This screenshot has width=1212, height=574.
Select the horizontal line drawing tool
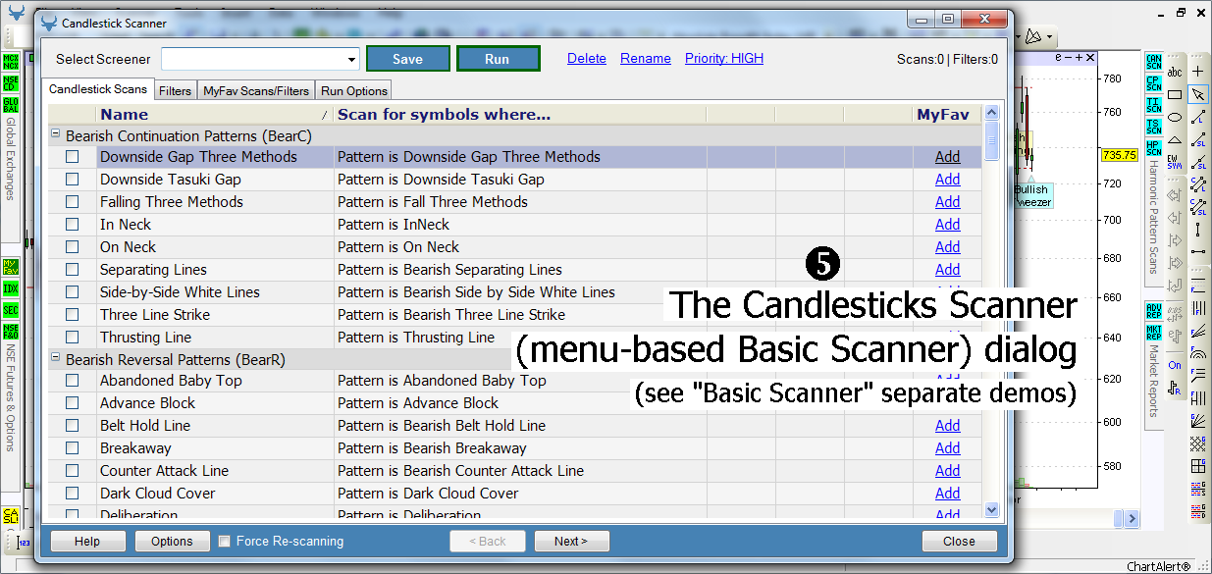(x=1198, y=251)
